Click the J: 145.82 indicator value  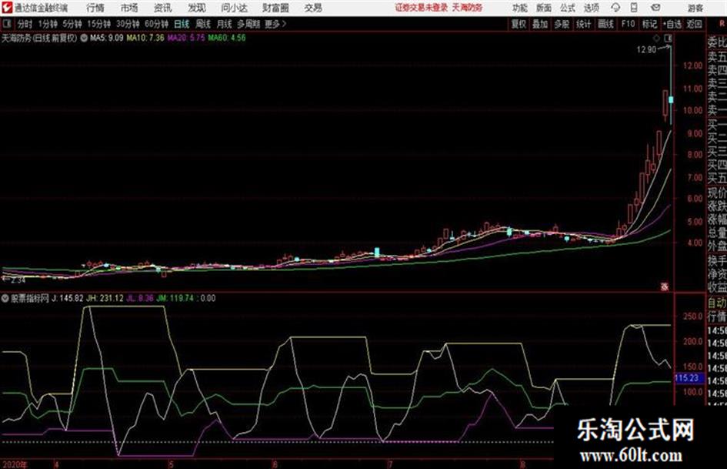click(x=67, y=298)
